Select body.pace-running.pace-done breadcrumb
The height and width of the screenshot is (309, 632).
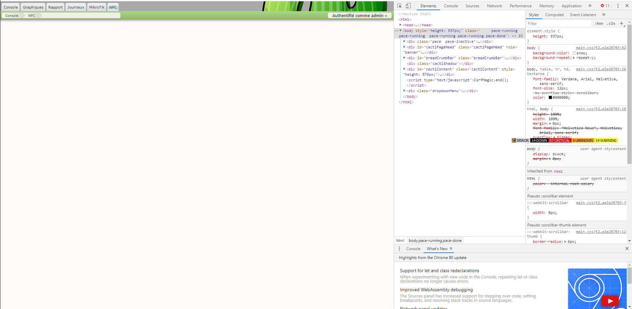point(435,241)
